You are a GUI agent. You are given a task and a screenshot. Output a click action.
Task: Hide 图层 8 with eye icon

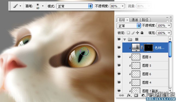tap(119, 57)
